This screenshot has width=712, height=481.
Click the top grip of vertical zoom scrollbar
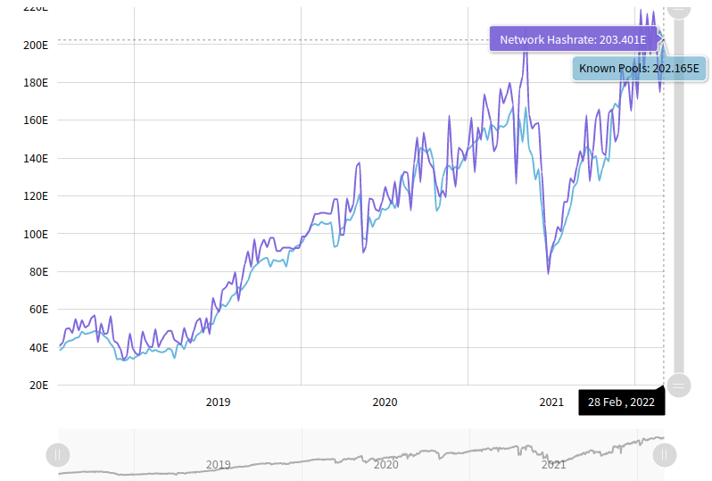(679, 7)
